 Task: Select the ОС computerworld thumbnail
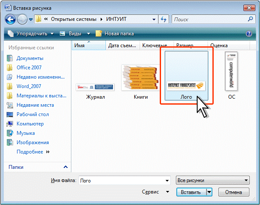tap(231, 71)
